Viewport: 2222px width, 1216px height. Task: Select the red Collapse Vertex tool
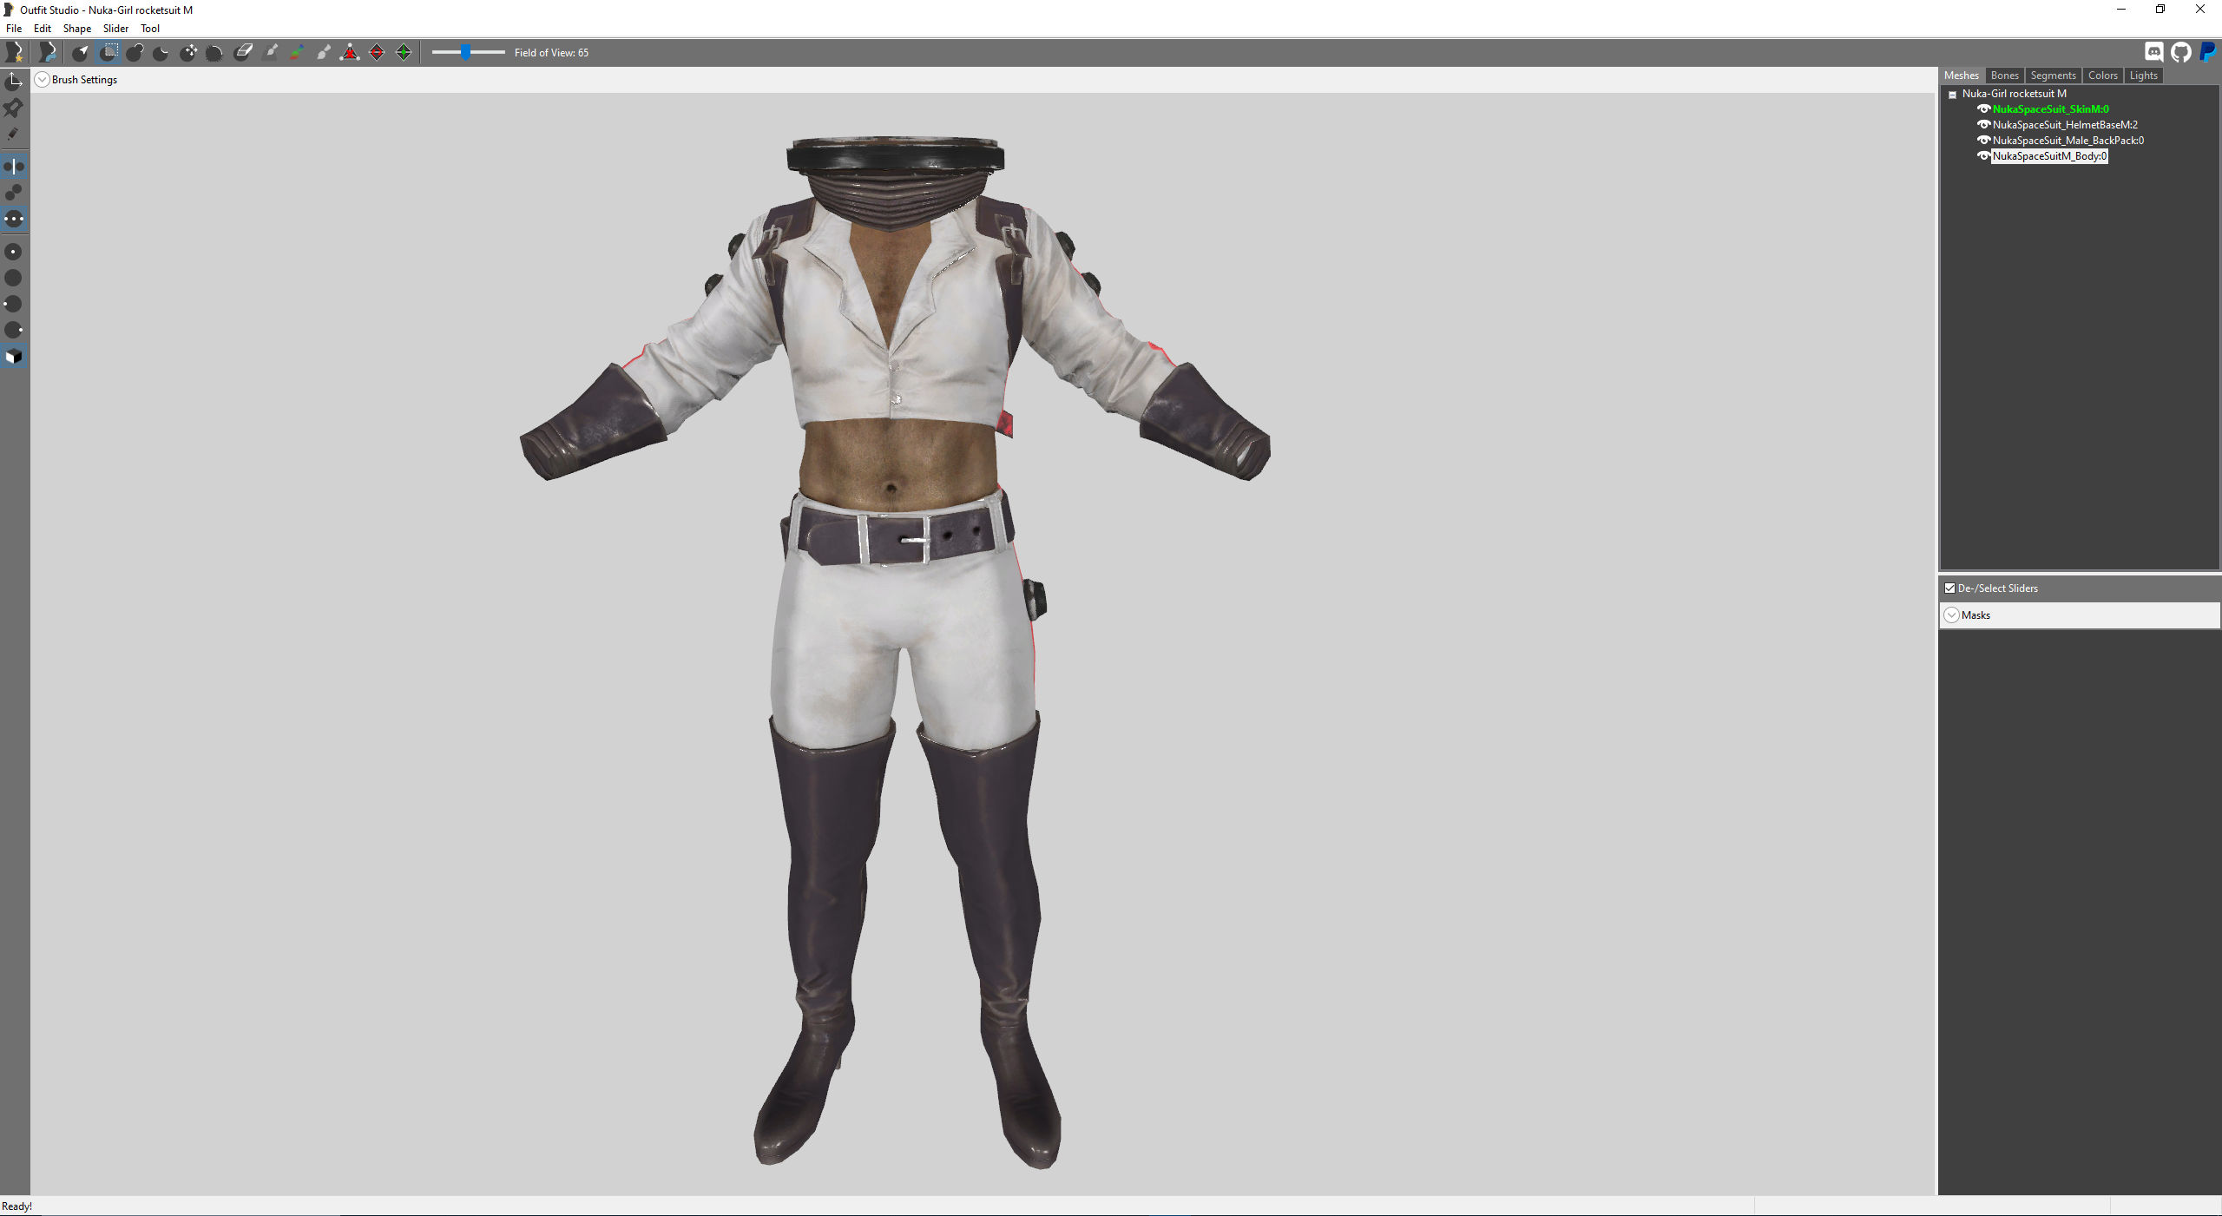point(350,53)
